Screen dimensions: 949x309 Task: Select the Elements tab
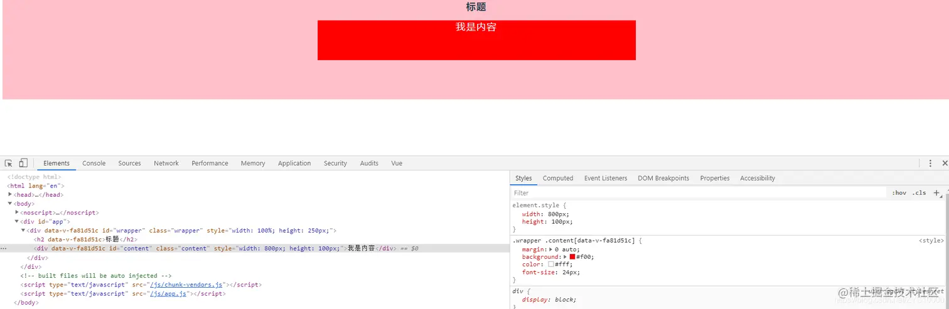click(56, 163)
